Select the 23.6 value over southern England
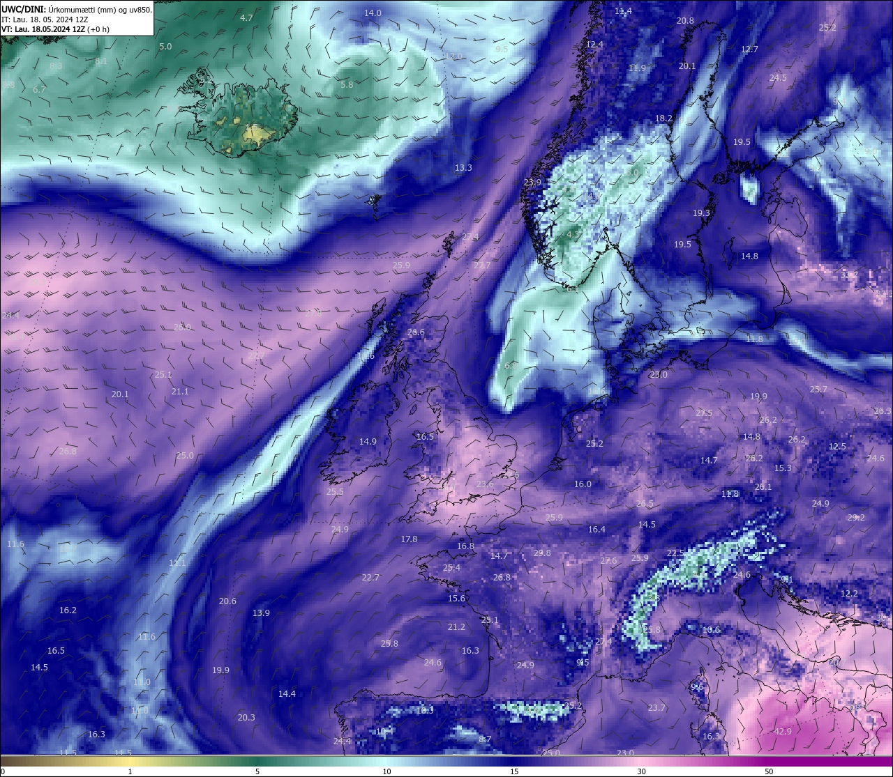The height and width of the screenshot is (777, 893). 485,484
